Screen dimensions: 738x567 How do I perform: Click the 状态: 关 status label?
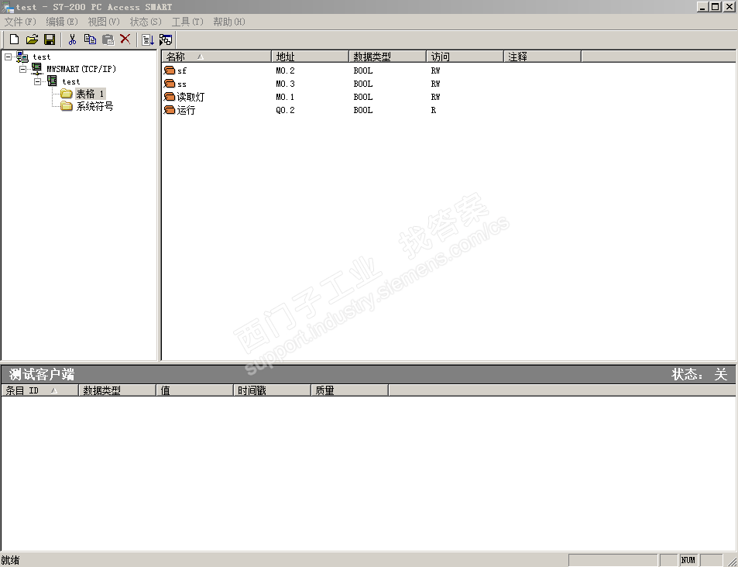click(x=700, y=374)
